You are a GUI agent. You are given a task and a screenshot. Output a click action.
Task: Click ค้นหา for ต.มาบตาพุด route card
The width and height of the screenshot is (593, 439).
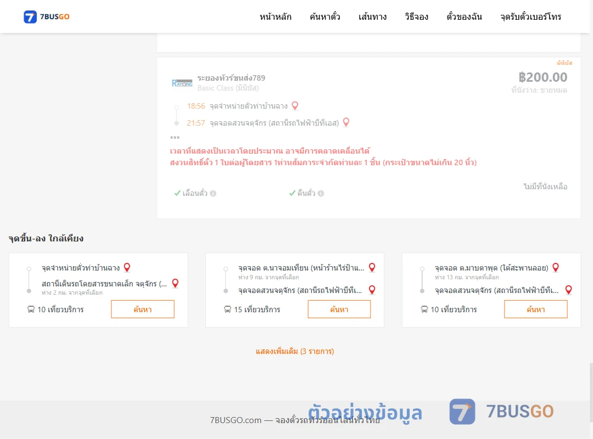(536, 309)
